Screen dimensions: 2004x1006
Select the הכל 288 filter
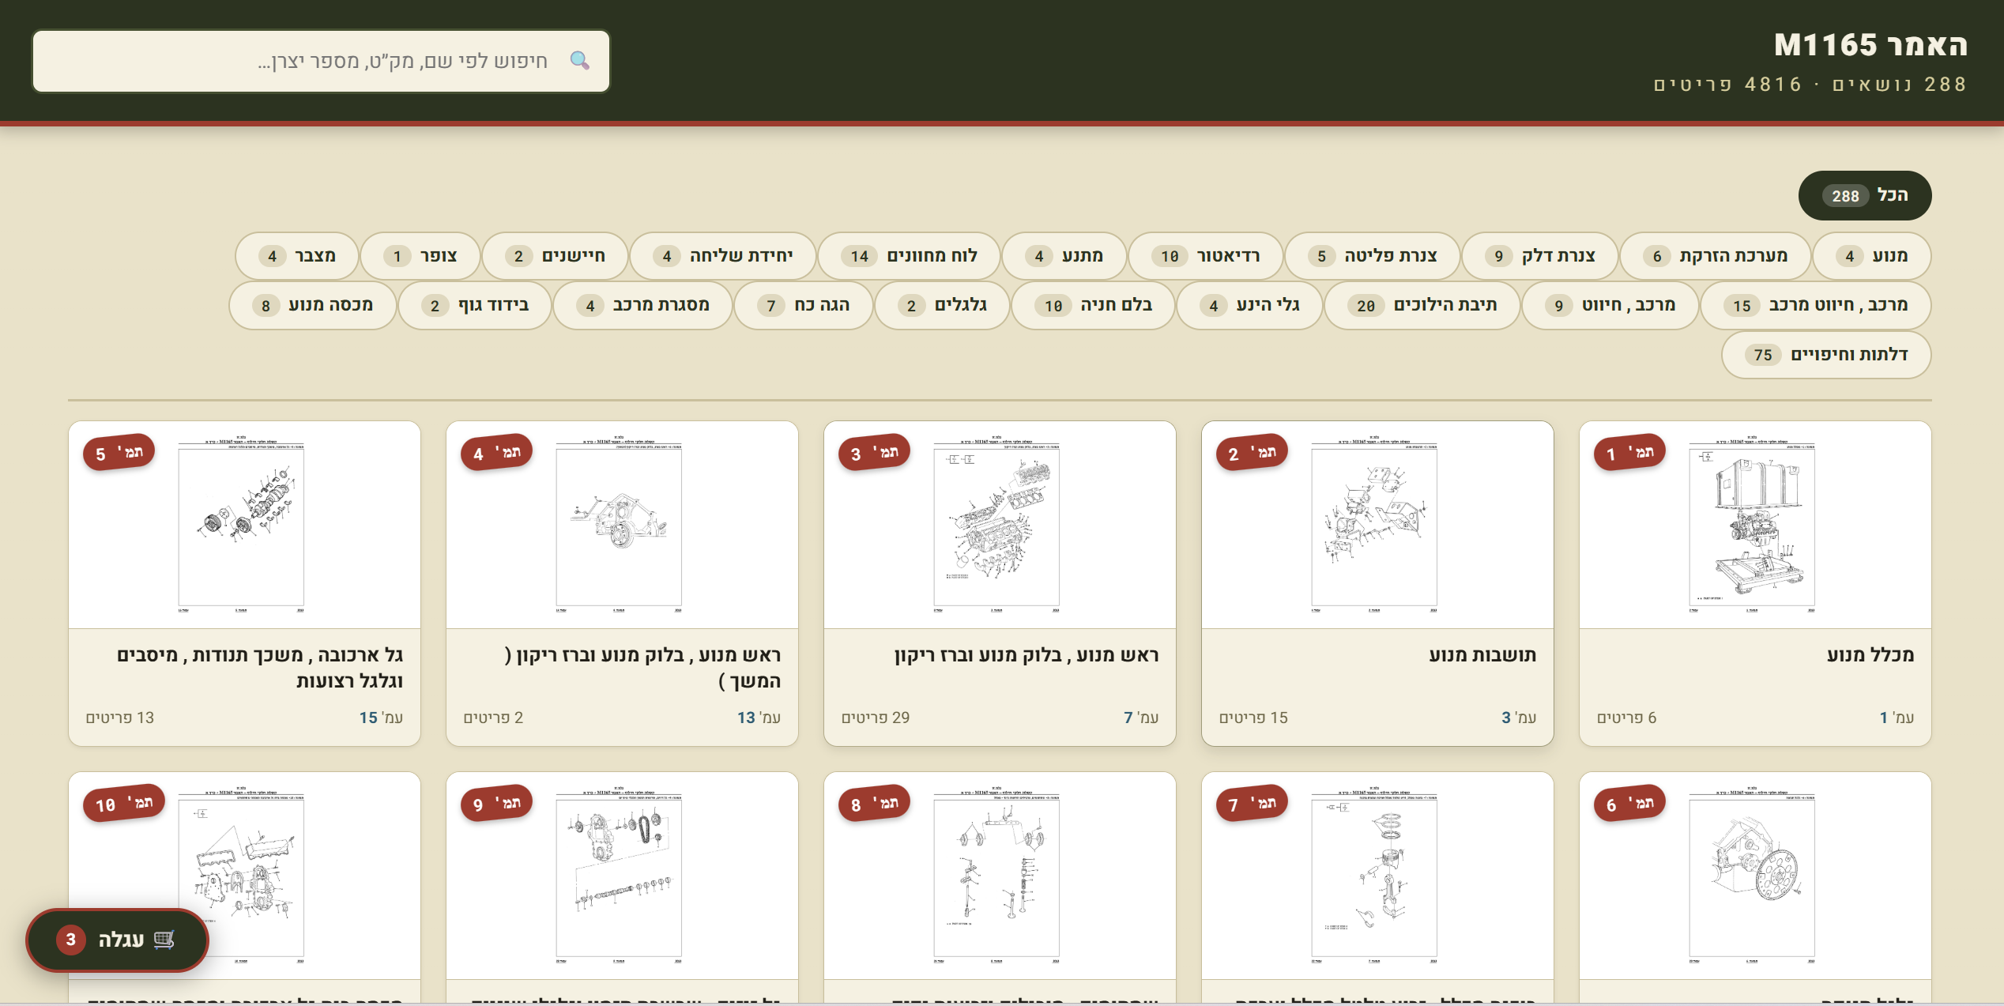(1865, 196)
